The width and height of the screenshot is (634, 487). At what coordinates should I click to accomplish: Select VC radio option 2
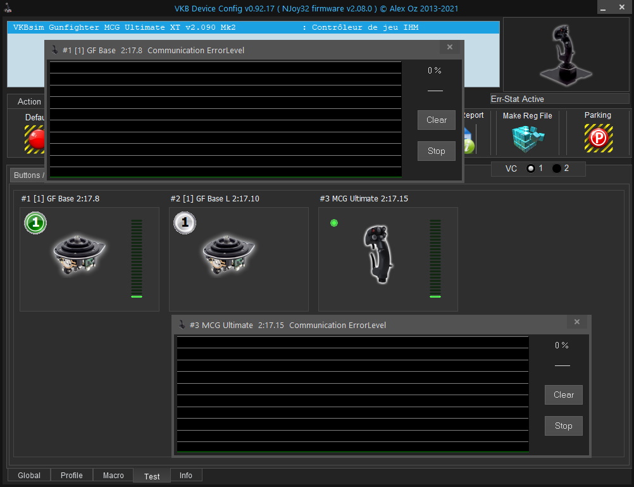coord(557,168)
